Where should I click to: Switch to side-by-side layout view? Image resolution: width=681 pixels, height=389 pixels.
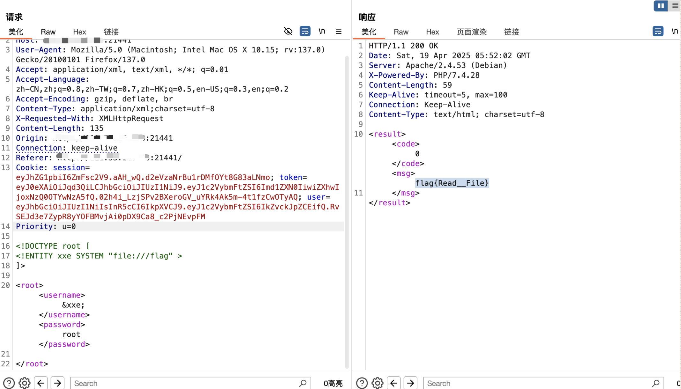coord(661,6)
